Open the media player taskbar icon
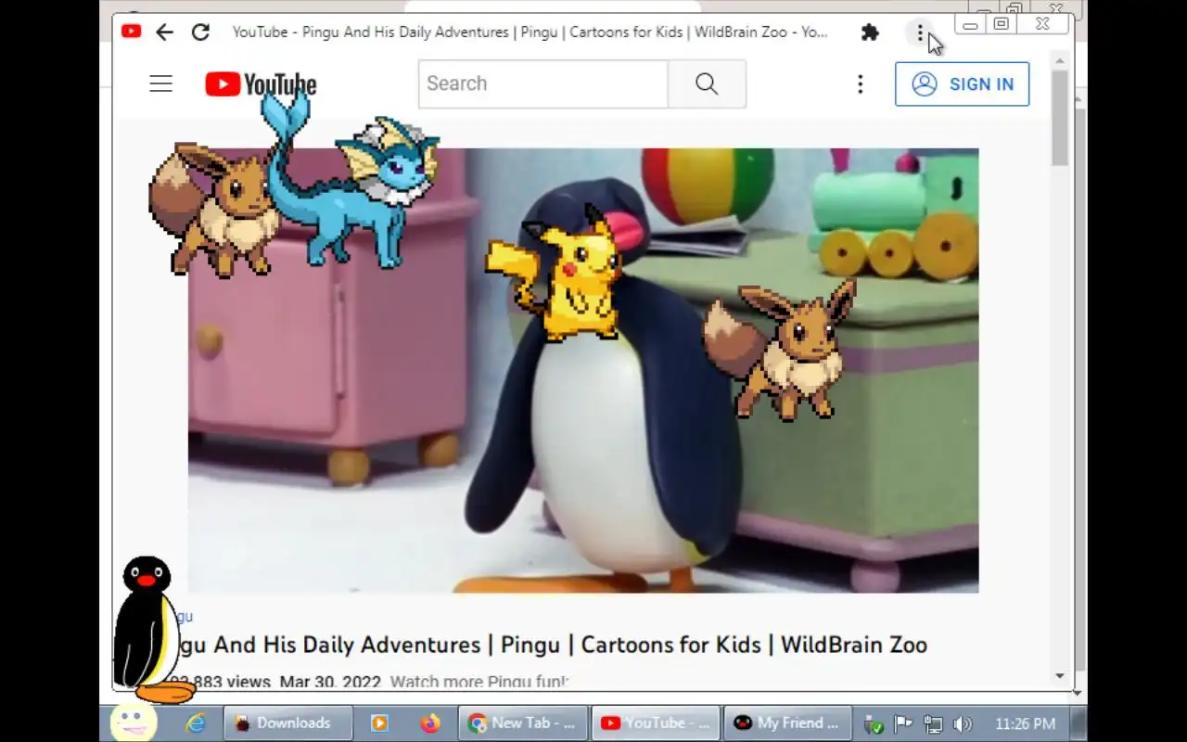Image resolution: width=1187 pixels, height=742 pixels. (x=379, y=723)
